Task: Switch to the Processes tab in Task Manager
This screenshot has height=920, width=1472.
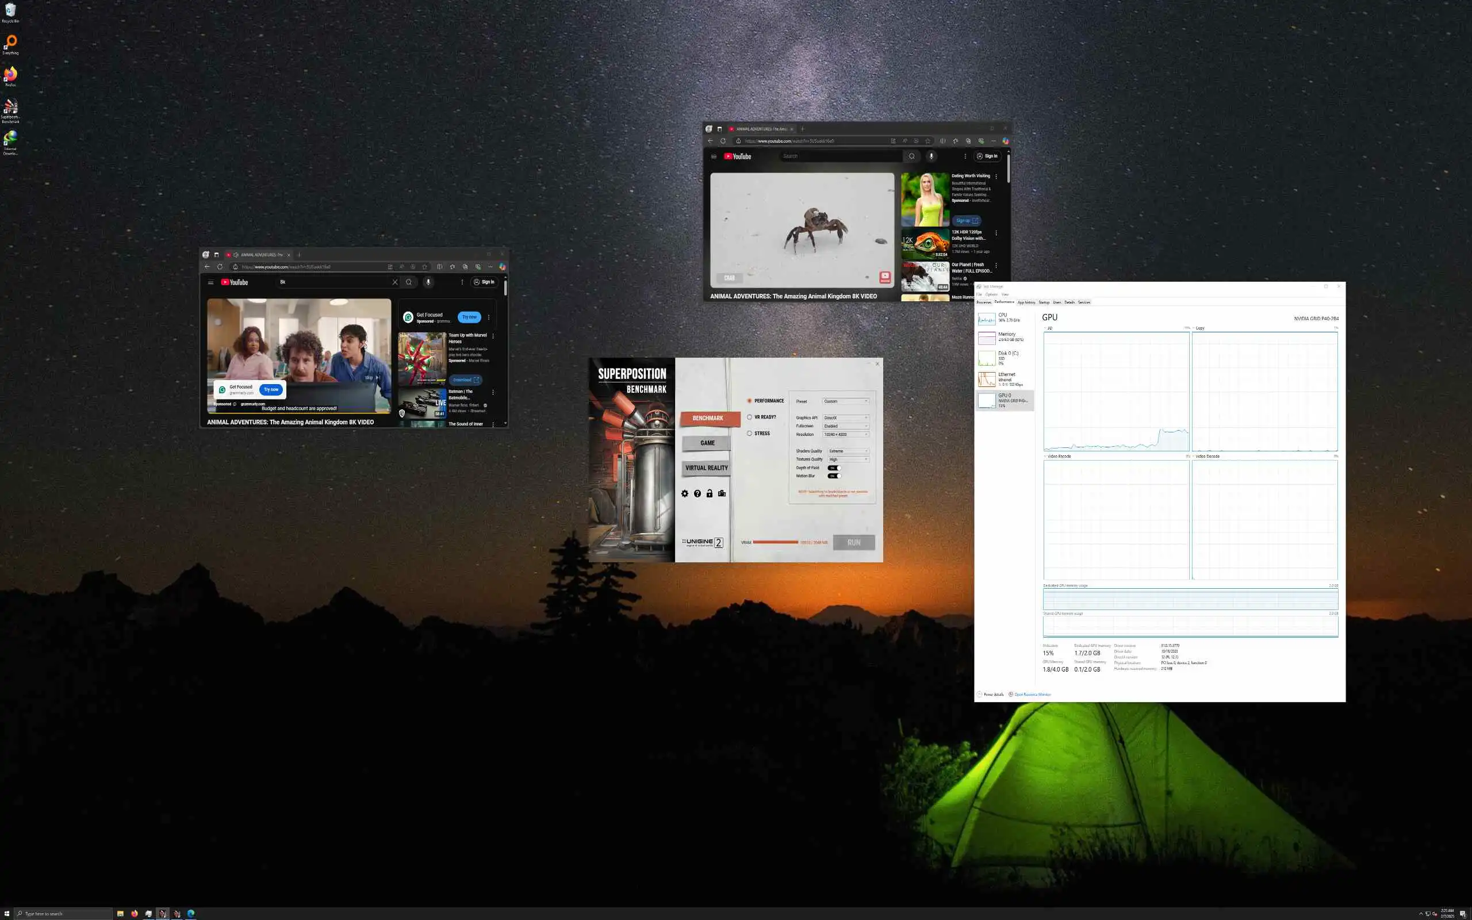Action: [984, 302]
